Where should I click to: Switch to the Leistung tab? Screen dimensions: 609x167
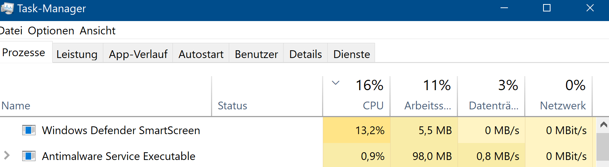point(77,54)
